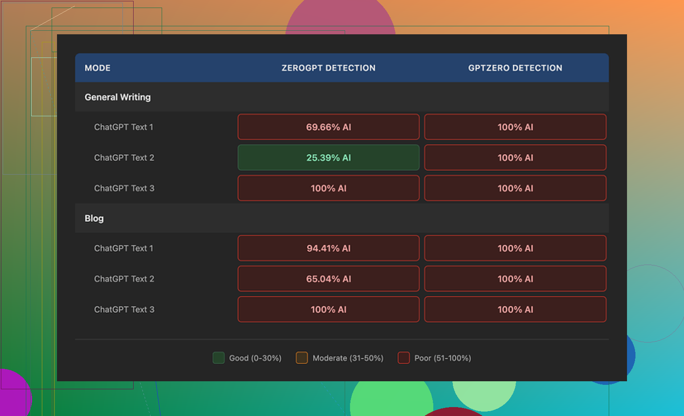Image resolution: width=684 pixels, height=416 pixels.
Task: Click the ZEROGPT DETECTION column header
Action: click(328, 68)
